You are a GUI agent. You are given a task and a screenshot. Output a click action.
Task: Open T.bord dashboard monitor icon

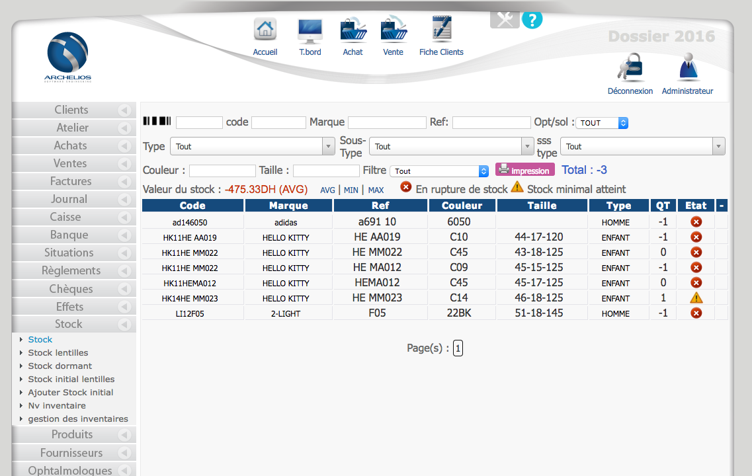pos(310,30)
